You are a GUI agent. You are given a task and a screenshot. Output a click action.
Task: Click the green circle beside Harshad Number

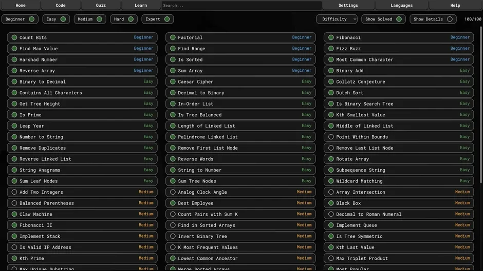(x=14, y=59)
